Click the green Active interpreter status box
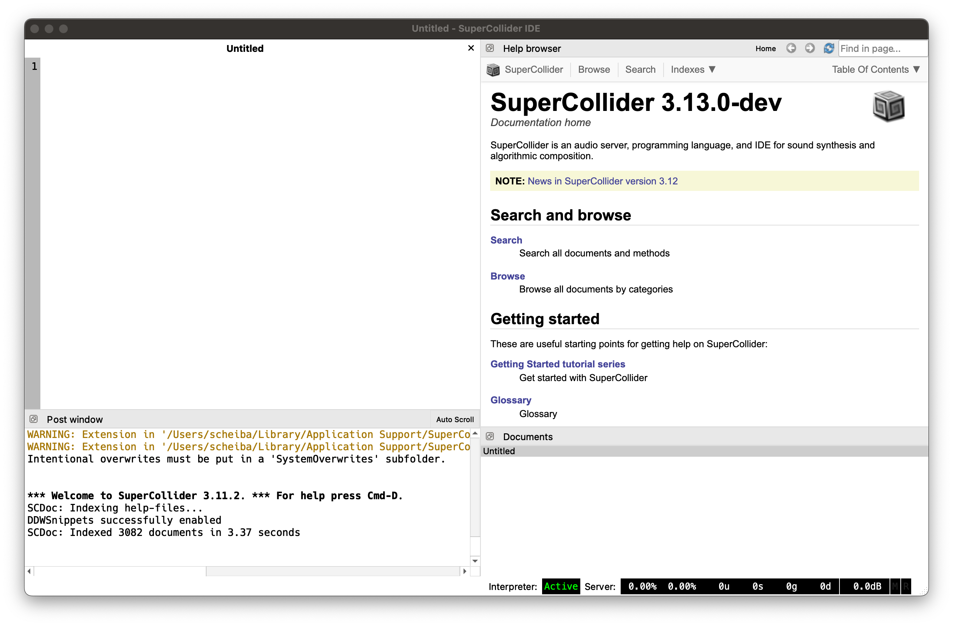 click(x=560, y=586)
